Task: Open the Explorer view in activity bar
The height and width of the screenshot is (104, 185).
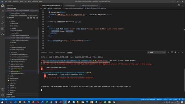Action: pyautogui.click(x=3, y=6)
